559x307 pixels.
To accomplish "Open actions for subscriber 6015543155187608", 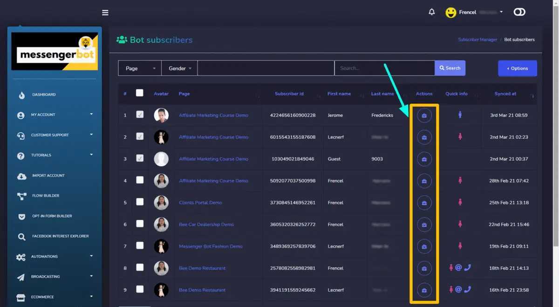I will tap(424, 137).
